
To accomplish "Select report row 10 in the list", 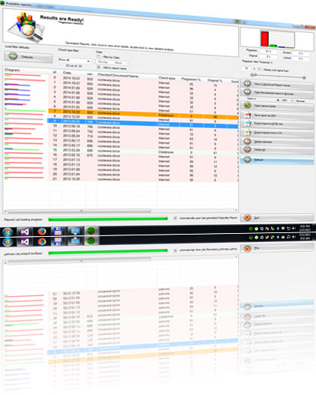I will (x=143, y=127).
